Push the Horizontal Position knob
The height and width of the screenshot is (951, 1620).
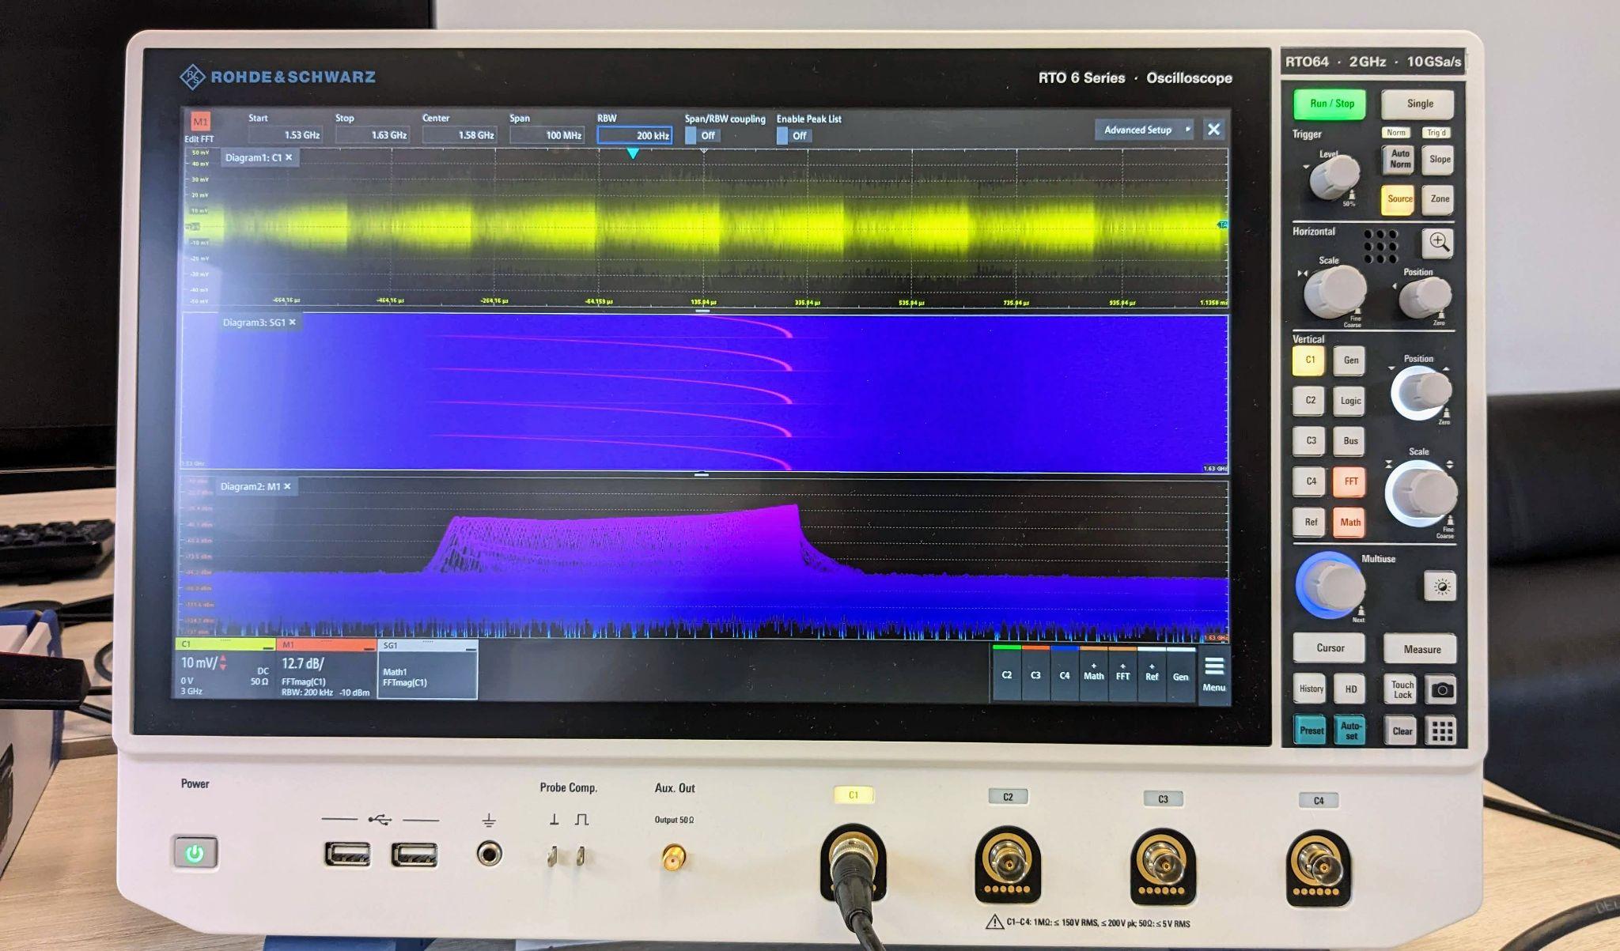pos(1425,298)
